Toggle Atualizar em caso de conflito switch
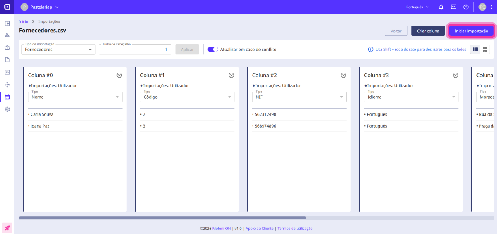The width and height of the screenshot is (497, 234). coord(213,49)
